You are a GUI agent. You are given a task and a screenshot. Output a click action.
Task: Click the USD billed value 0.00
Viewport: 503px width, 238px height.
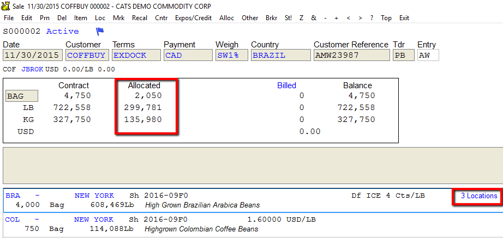[309, 131]
